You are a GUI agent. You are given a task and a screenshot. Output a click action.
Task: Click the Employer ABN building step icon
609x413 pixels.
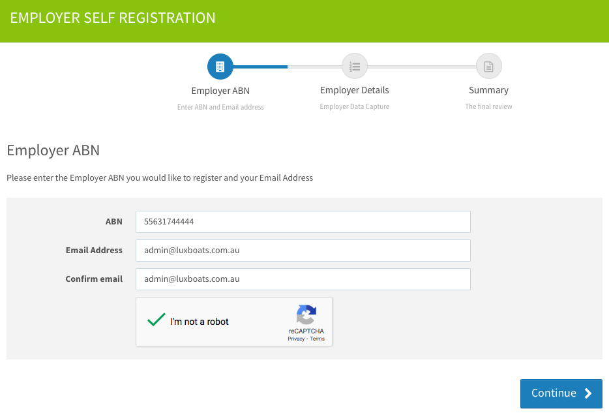point(220,67)
